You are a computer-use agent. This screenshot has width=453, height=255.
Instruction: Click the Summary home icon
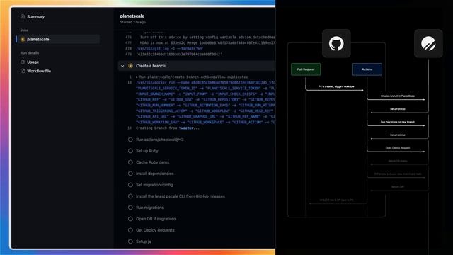click(x=23, y=16)
